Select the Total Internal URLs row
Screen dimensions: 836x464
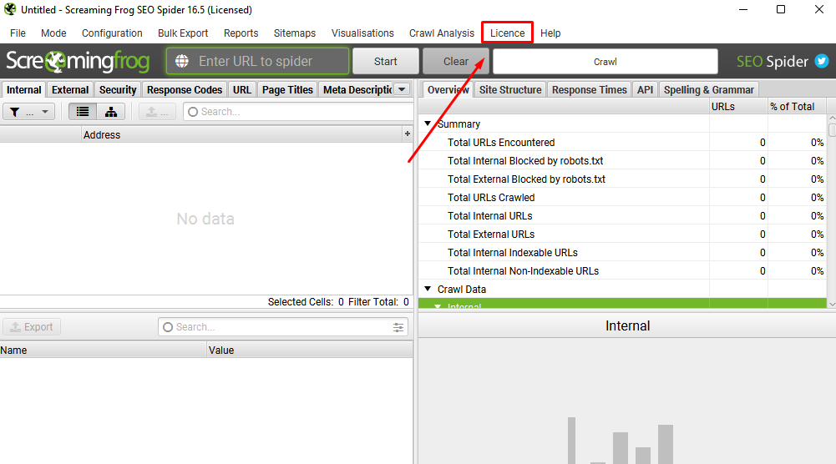[x=623, y=216]
